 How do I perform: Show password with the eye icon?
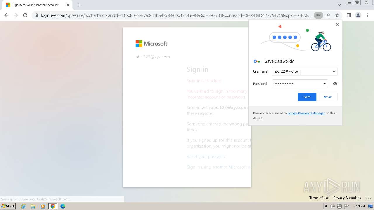[x=335, y=84]
